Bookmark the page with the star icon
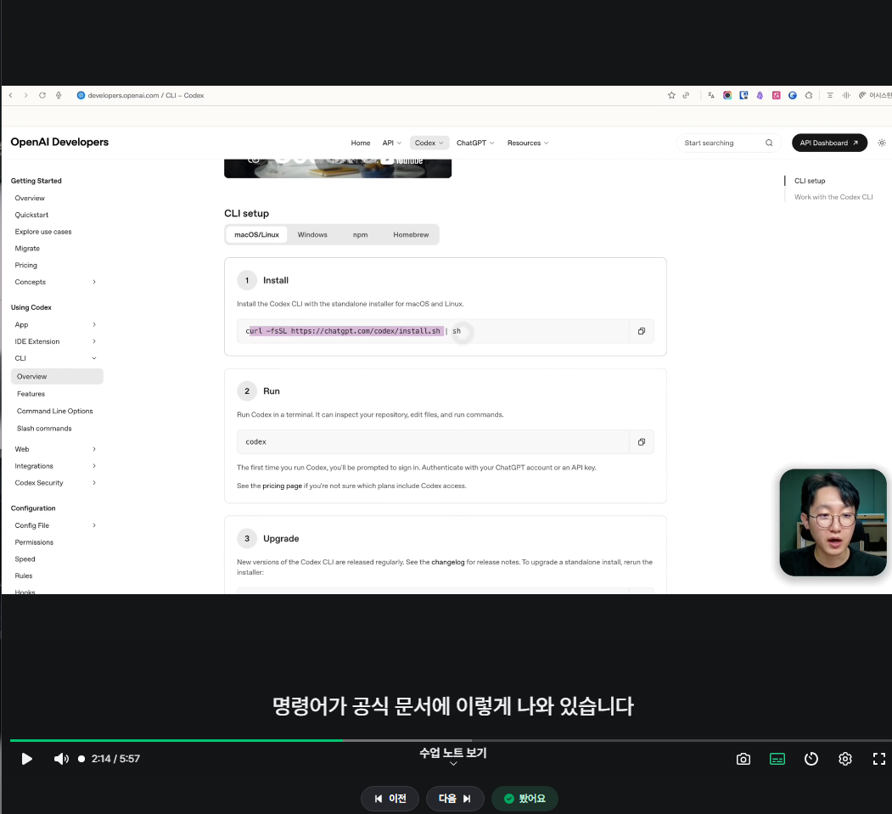This screenshot has width=892, height=814. [671, 96]
